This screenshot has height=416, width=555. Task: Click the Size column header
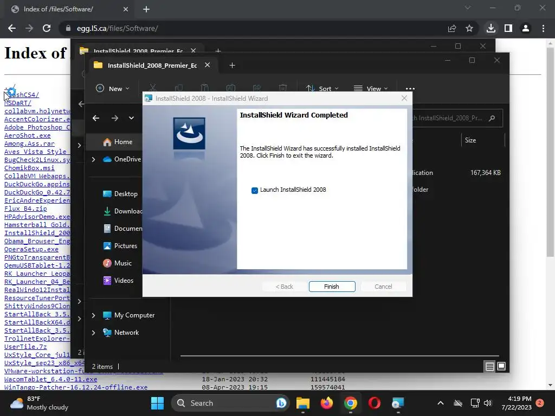click(470, 140)
